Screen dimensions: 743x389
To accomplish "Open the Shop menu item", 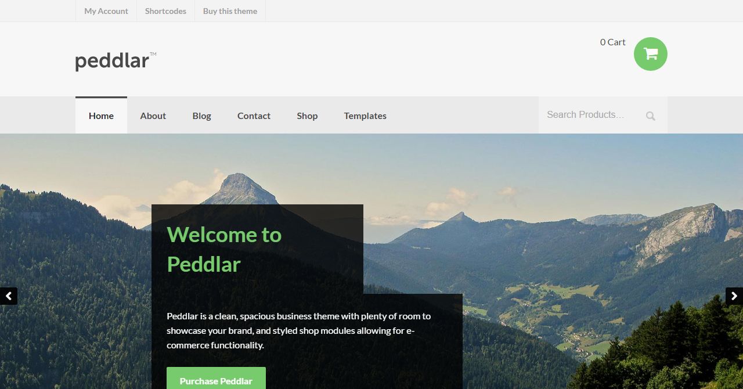I will pyautogui.click(x=307, y=116).
